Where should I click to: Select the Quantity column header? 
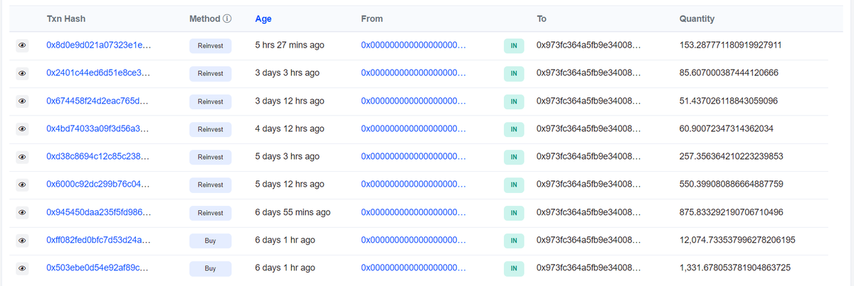tap(697, 19)
